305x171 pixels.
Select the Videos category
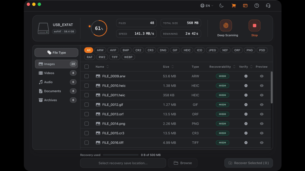click(x=56, y=73)
